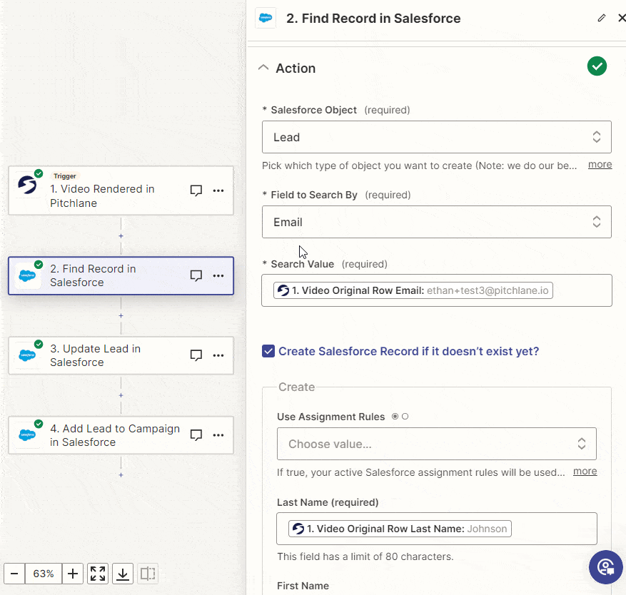
Task: Click the Video Original Row Last Name pill
Action: (x=400, y=529)
